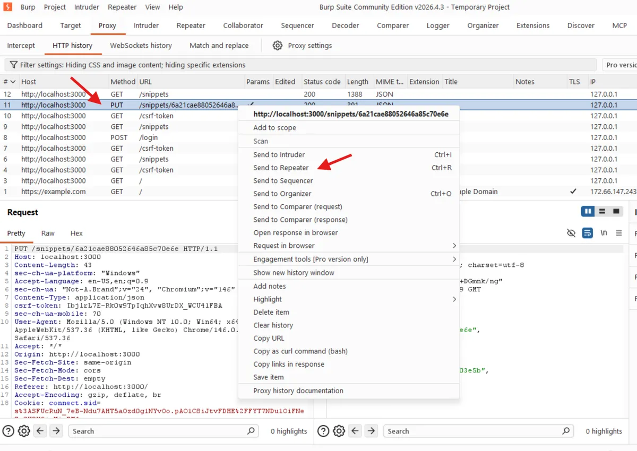637x451 pixels.
Task: Open the search settings gear under the Response panel
Action: (339, 431)
